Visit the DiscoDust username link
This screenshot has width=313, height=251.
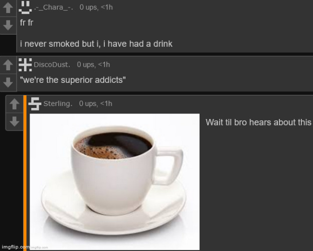coord(52,65)
